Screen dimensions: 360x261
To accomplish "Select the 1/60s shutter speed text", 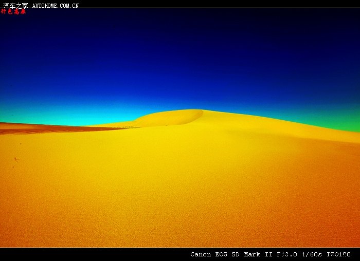I will [312, 254].
